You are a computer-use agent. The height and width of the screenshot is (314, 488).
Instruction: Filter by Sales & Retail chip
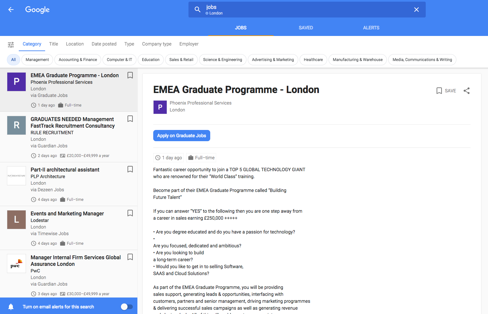181,60
